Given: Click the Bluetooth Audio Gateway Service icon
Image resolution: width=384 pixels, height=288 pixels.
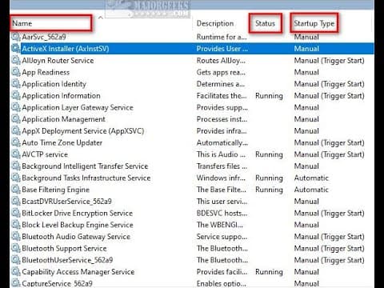Looking at the screenshot, I should tap(16, 236).
